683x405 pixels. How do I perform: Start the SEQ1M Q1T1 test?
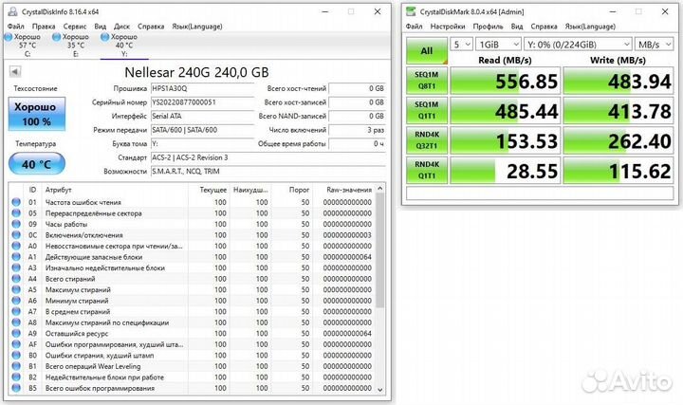(x=427, y=111)
